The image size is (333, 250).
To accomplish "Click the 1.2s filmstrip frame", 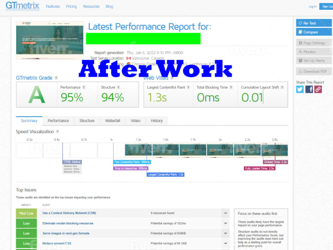I will (x=139, y=150).
